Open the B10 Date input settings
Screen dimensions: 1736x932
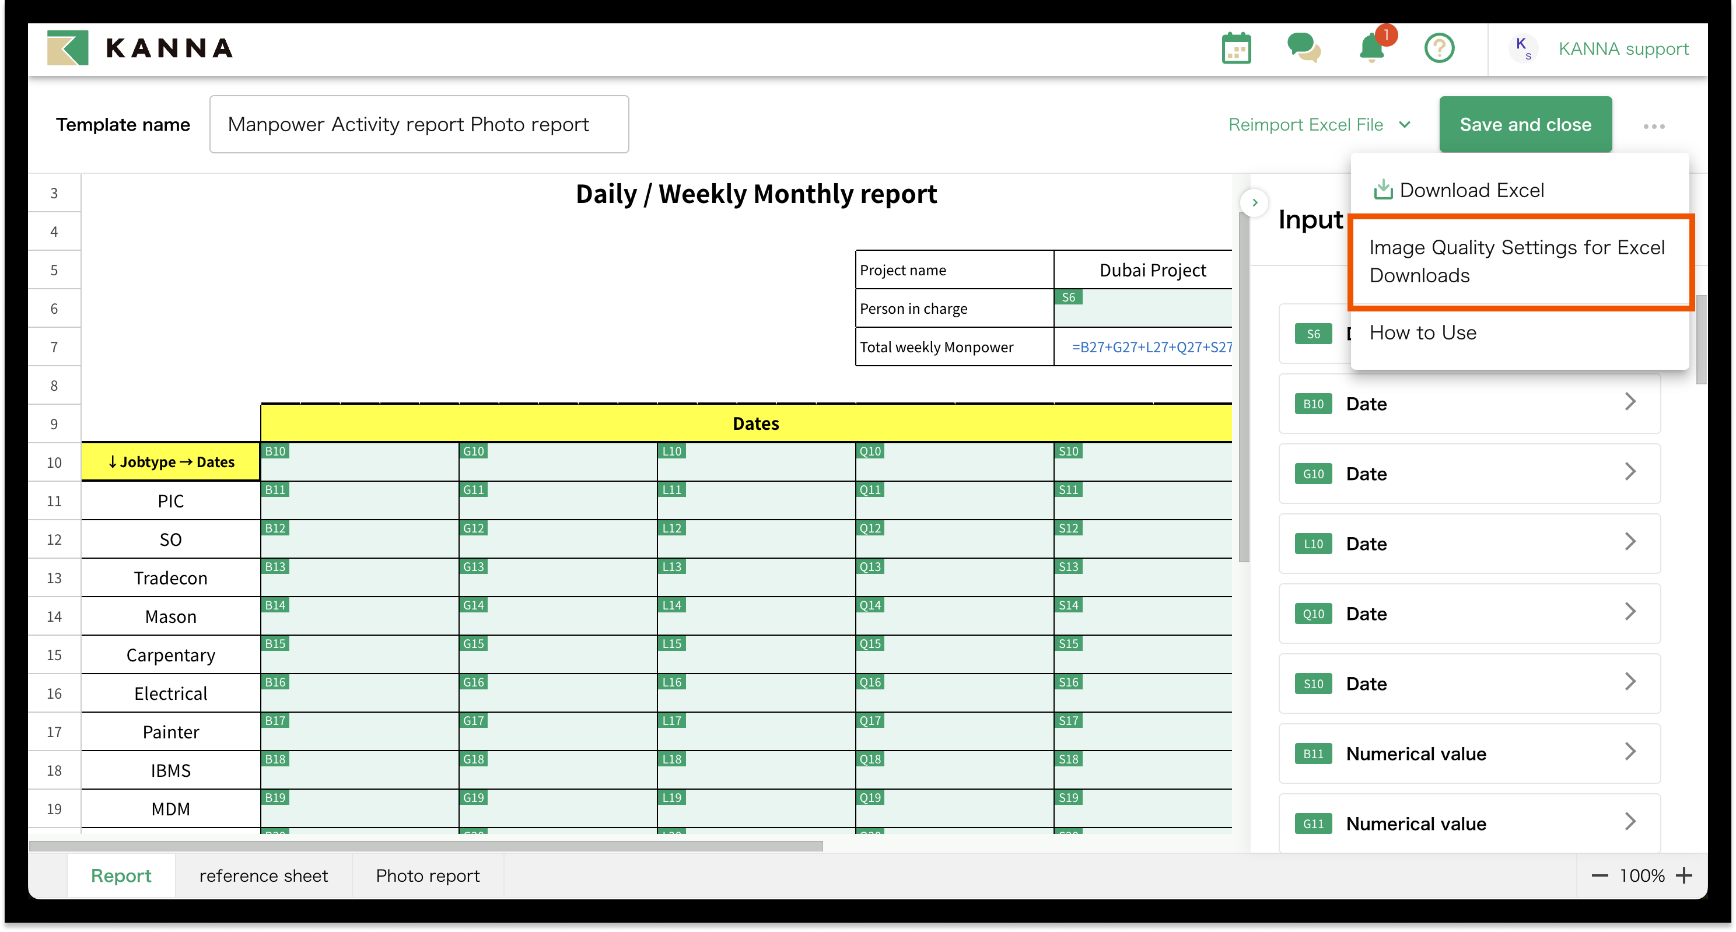1469,403
